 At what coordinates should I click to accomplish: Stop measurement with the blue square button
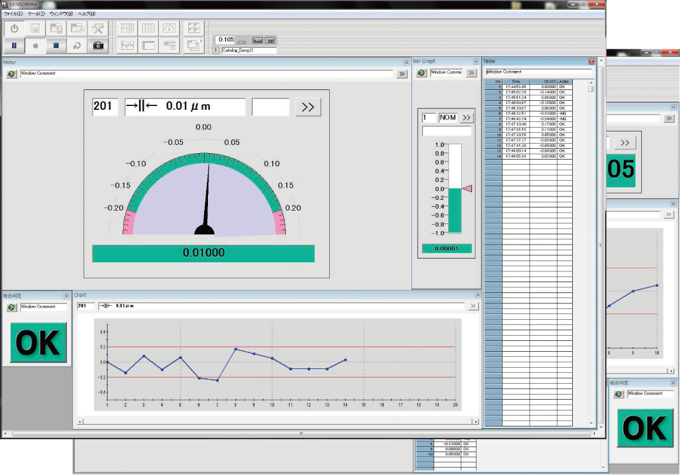(x=56, y=45)
